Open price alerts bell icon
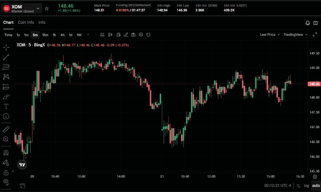The image size is (321, 192). [x=307, y=23]
